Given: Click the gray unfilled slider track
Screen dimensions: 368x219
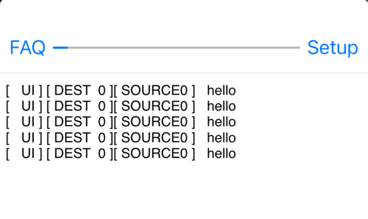Looking at the screenshot, I should [184, 48].
